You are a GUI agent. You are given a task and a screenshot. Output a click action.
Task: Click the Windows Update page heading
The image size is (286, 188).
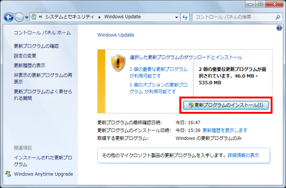pos(115,35)
